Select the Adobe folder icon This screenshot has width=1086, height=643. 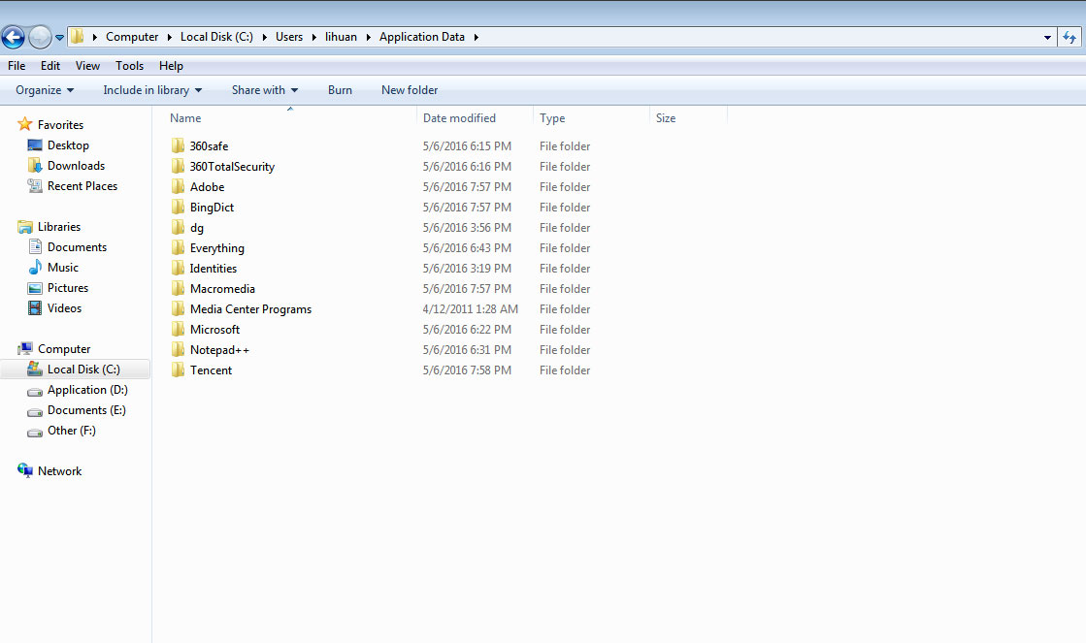click(x=178, y=186)
